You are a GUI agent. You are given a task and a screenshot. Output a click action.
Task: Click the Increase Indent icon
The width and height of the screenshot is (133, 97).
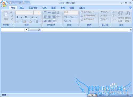coord(49,21)
